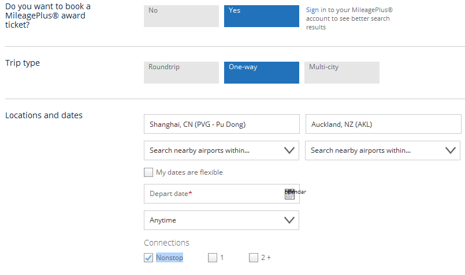Focus the Depart date input field
This screenshot has height=275, width=465.
pyautogui.click(x=213, y=194)
